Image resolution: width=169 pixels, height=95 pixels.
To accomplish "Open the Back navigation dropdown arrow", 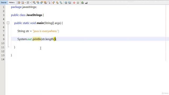I will point(25,3).
